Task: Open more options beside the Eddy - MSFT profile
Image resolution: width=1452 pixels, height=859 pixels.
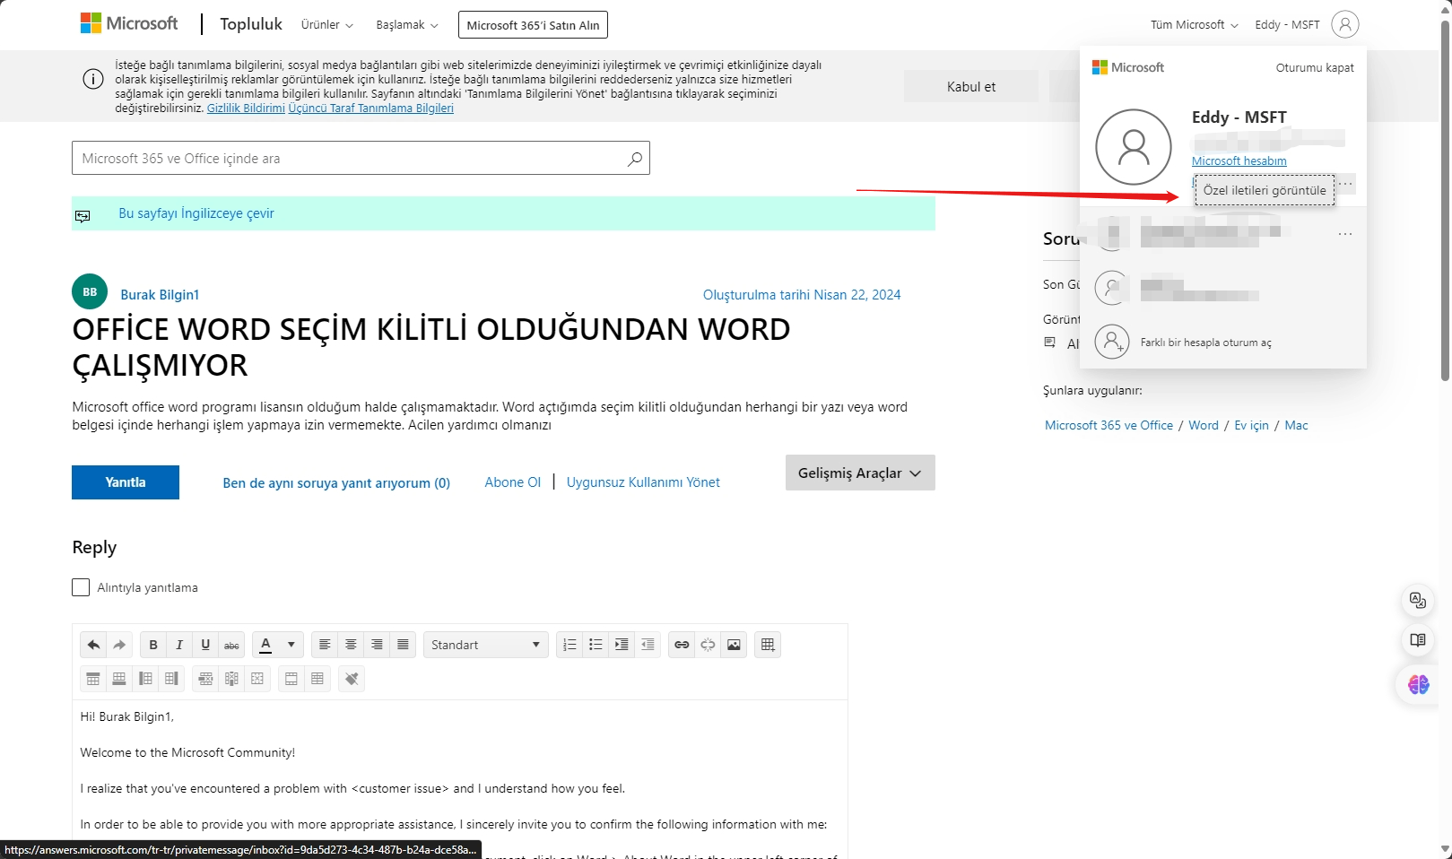Action: [x=1345, y=184]
